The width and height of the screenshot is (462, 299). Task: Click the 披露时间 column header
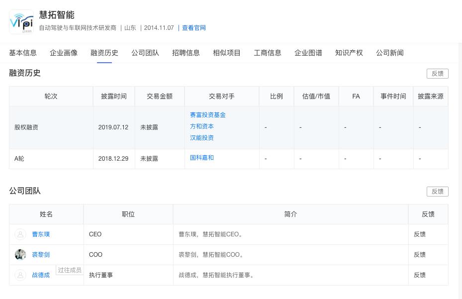(x=114, y=97)
